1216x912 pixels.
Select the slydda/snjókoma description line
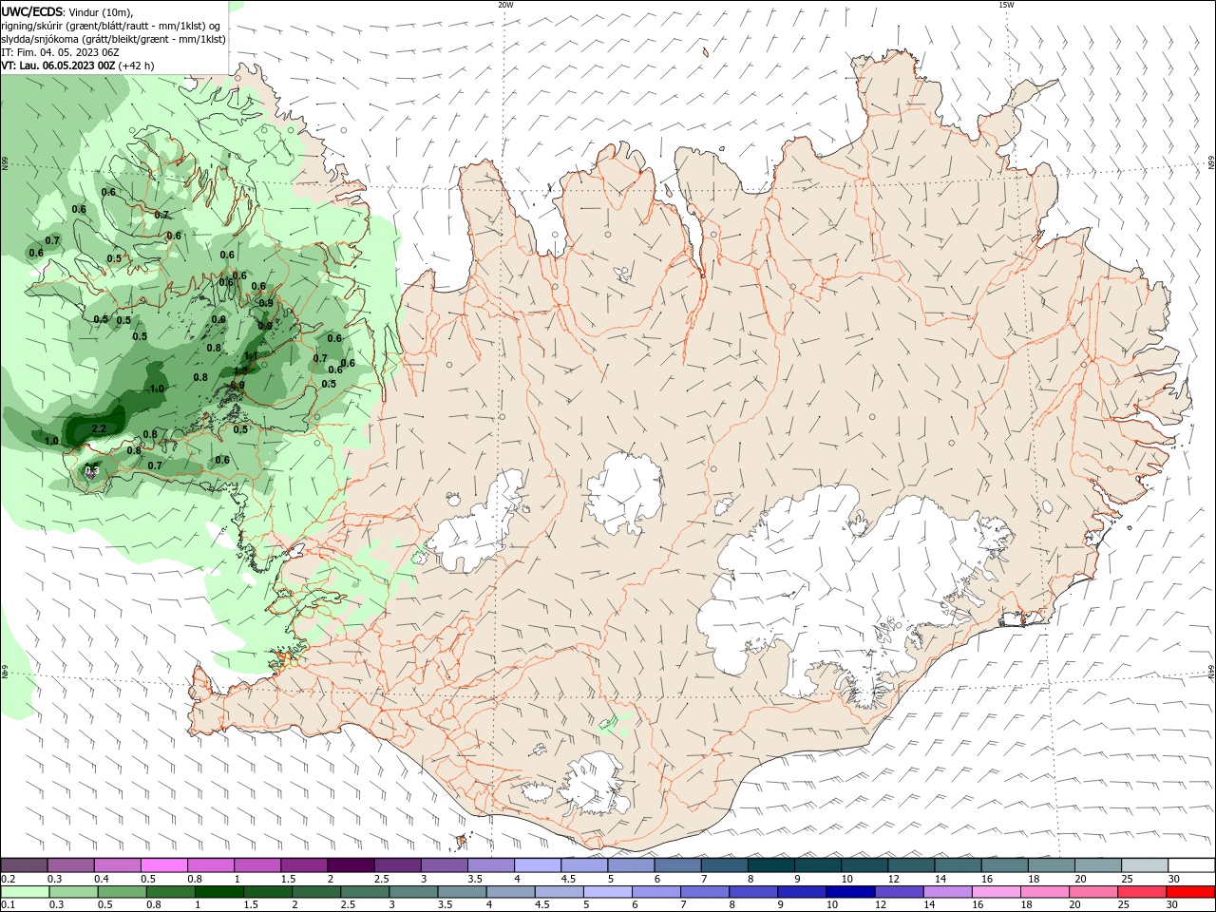click(113, 39)
